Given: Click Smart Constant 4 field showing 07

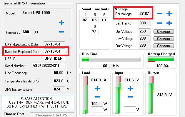Looking at the screenshot, I should (x=85, y=20).
